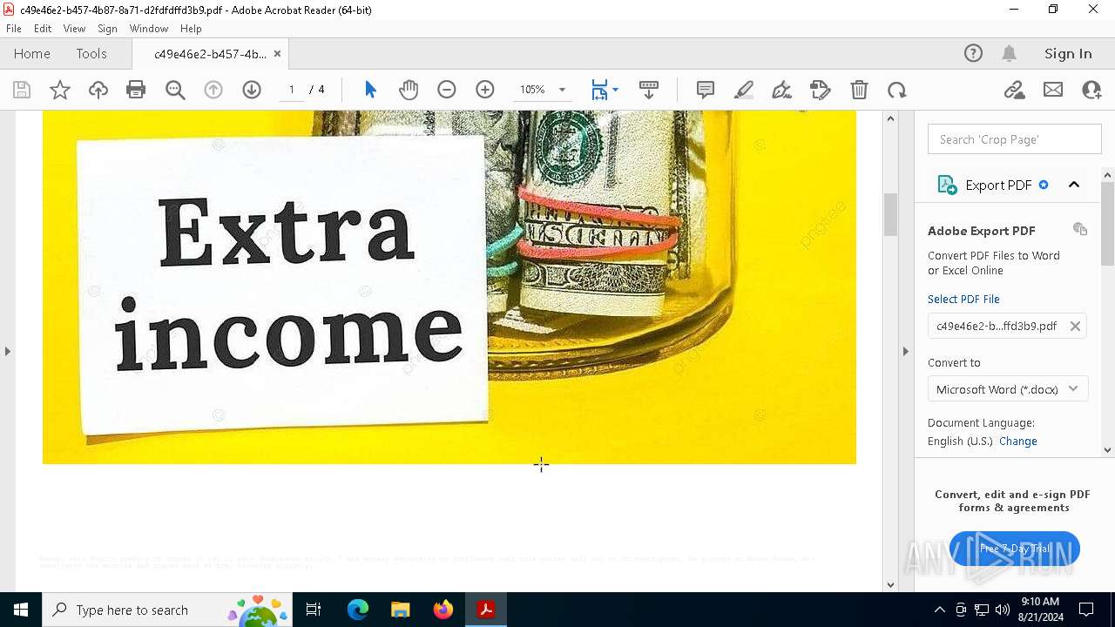Click the current page number field
This screenshot has width=1115, height=627.
tap(292, 90)
